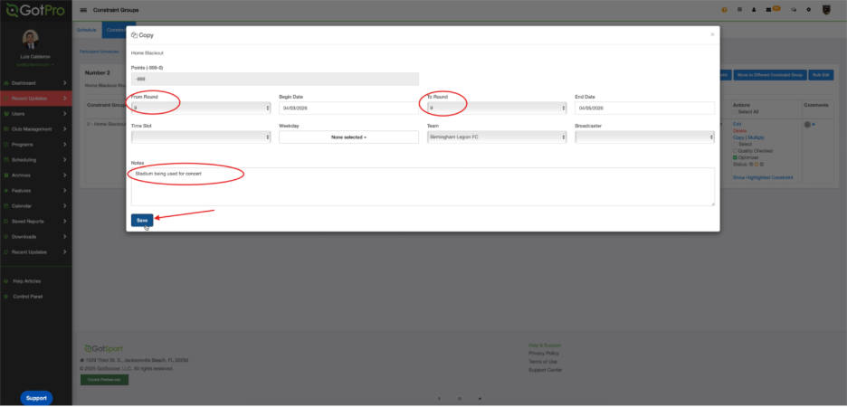The image size is (847, 407).
Task: Tick the Select All checkbox under Actions
Action: point(736,112)
